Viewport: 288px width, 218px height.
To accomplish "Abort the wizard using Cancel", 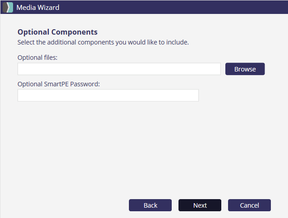I will pyautogui.click(x=249, y=205).
